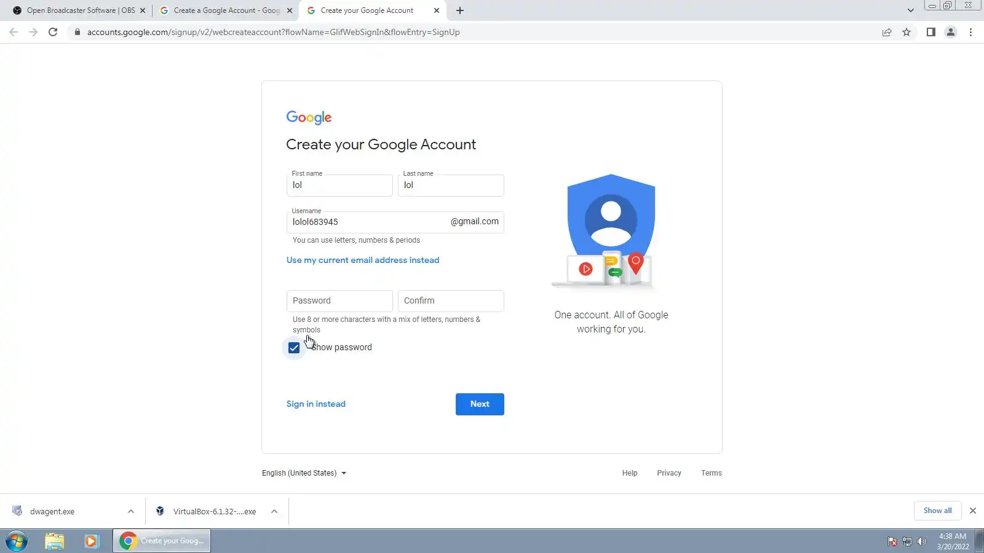Expand options for VirtualBox download
The height and width of the screenshot is (553, 984).
[x=274, y=511]
